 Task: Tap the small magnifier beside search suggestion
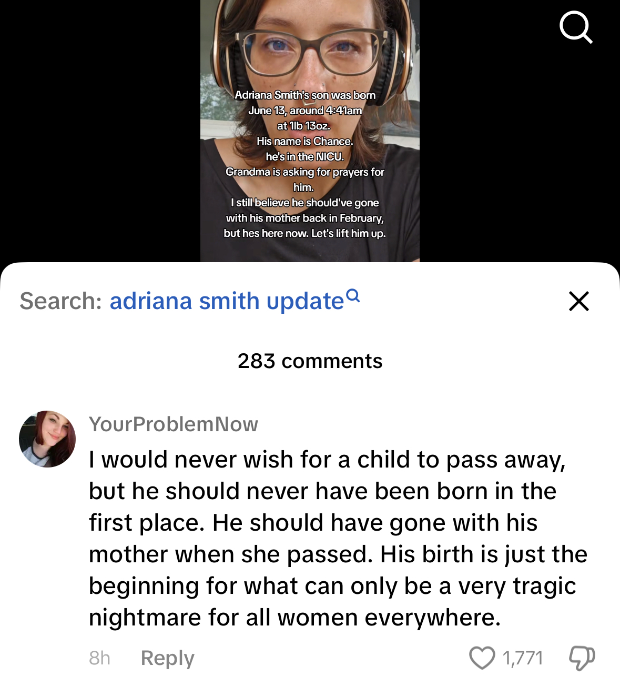pyautogui.click(x=354, y=295)
